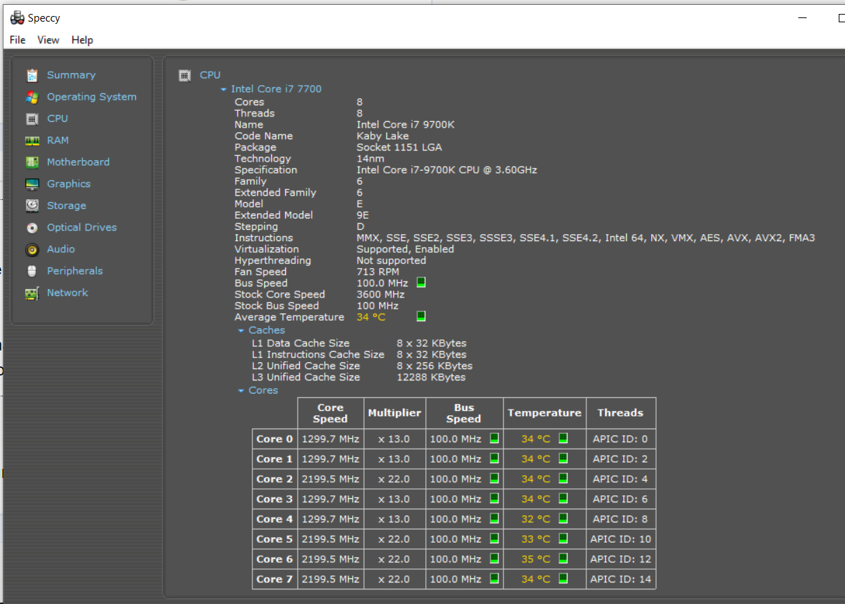Click the green graph icon beside Average Temperature
Viewport: 845px width, 604px height.
point(421,316)
